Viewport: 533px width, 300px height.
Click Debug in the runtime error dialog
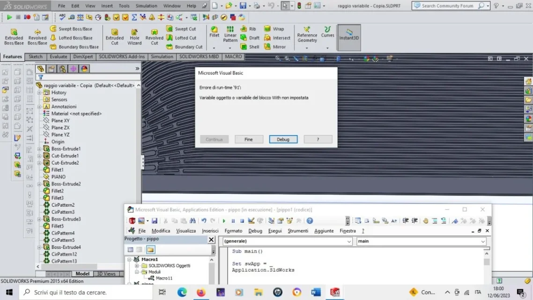[283, 140]
